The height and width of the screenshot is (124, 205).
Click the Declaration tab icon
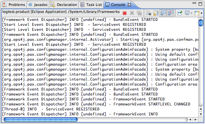pos(53,5)
